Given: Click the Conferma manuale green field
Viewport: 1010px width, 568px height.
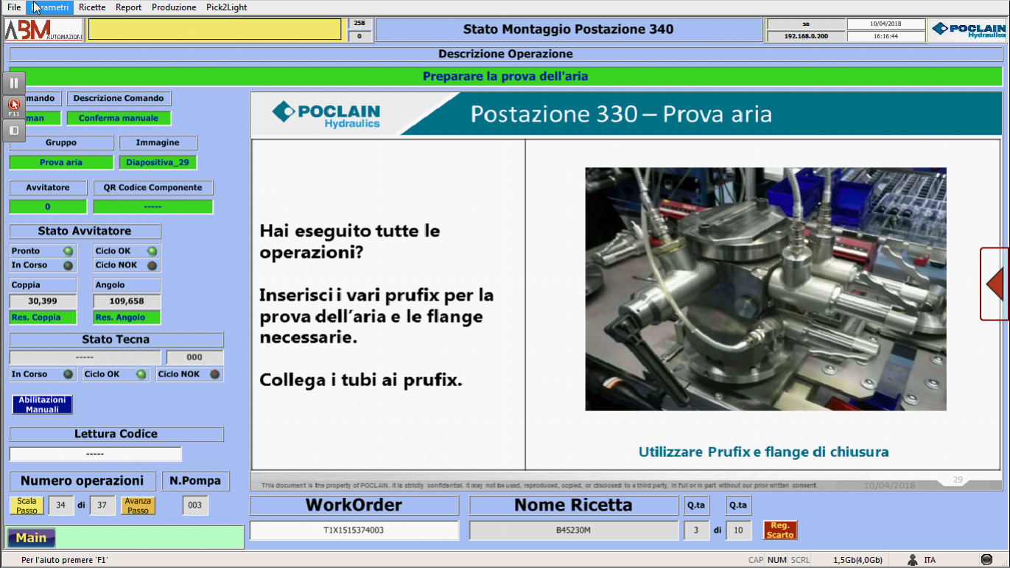Looking at the screenshot, I should (119, 118).
